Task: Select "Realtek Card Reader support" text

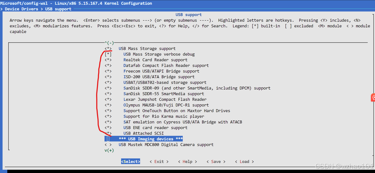Action: [x=155, y=60]
